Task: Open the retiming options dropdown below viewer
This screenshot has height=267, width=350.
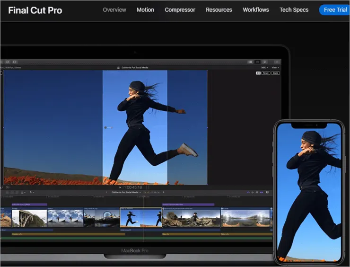Action: 8,187
